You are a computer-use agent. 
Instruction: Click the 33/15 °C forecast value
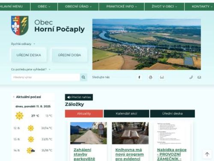click(47, 139)
